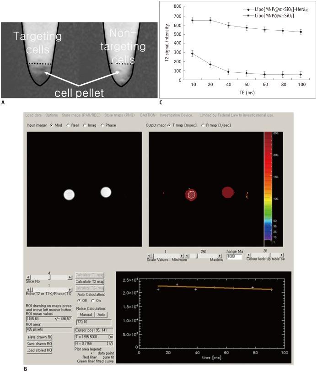Click Delete drawn ROI button

click(39, 337)
